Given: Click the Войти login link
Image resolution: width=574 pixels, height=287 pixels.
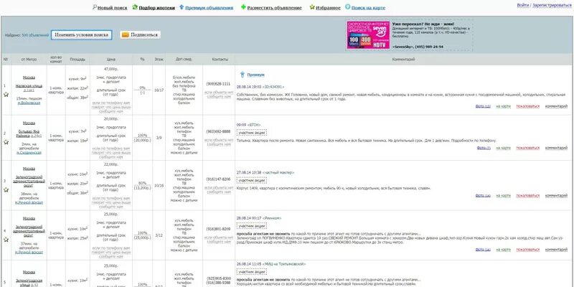Looking at the screenshot, I should (522, 6).
